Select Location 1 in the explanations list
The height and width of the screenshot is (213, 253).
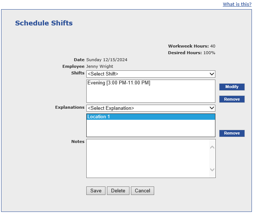click(99, 117)
